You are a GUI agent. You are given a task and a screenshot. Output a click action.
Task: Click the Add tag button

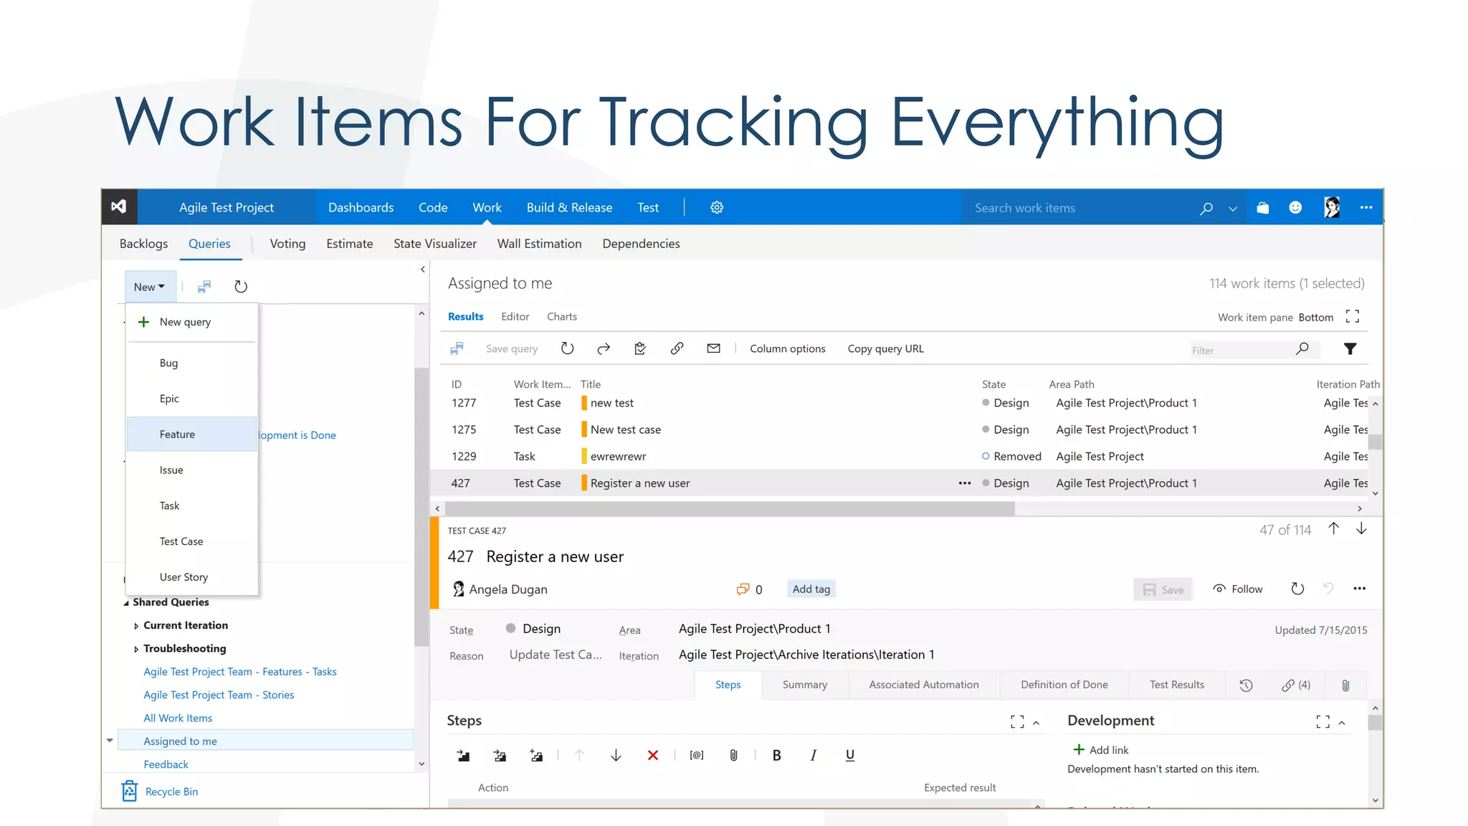pos(811,589)
